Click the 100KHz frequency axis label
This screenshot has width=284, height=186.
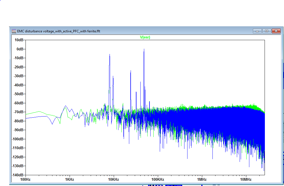158,179
